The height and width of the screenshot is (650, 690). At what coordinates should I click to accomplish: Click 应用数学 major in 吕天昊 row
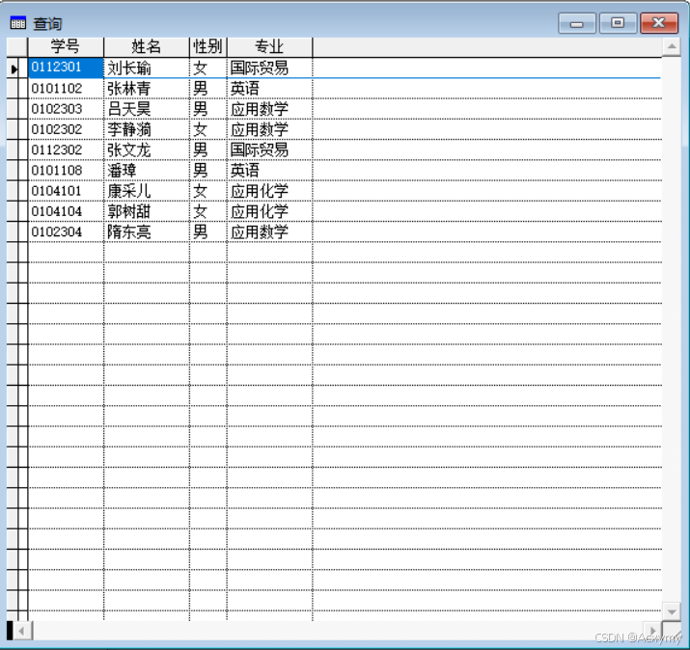click(x=270, y=109)
